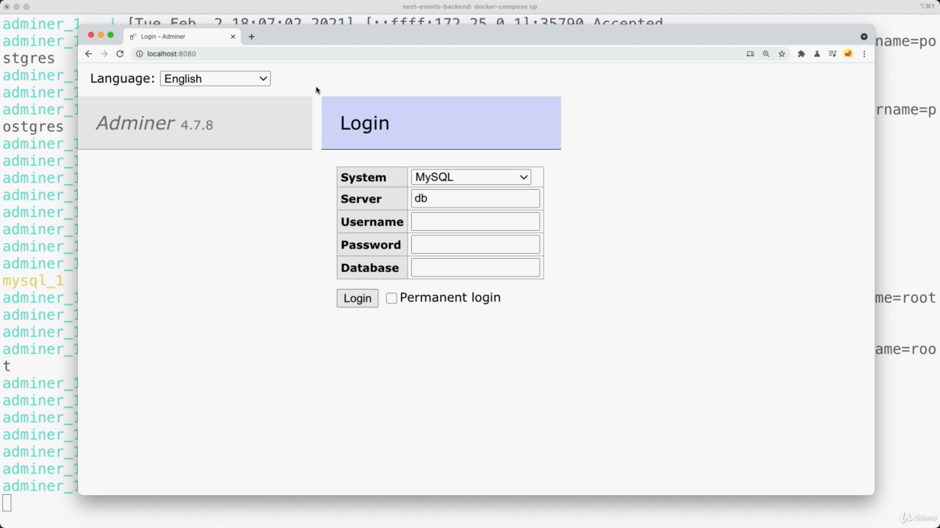Open the Language dropdown
Viewport: 940px width, 528px height.
pyautogui.click(x=215, y=78)
